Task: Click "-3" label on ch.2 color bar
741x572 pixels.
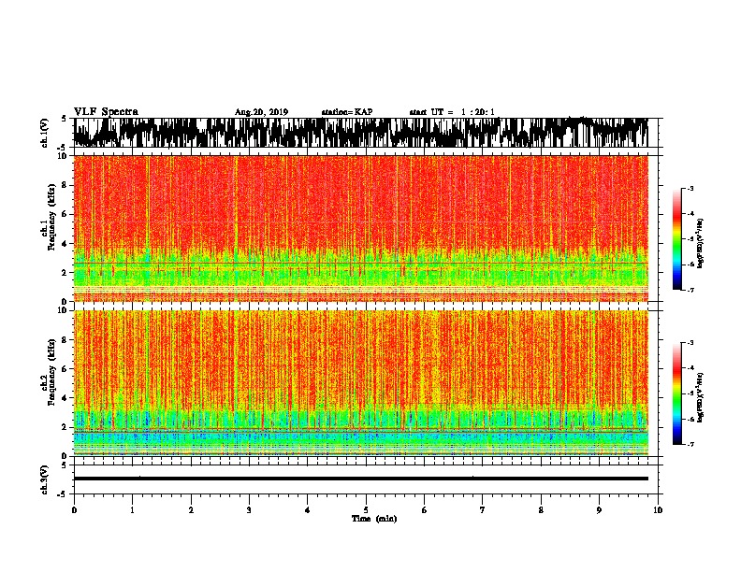Action: [690, 343]
